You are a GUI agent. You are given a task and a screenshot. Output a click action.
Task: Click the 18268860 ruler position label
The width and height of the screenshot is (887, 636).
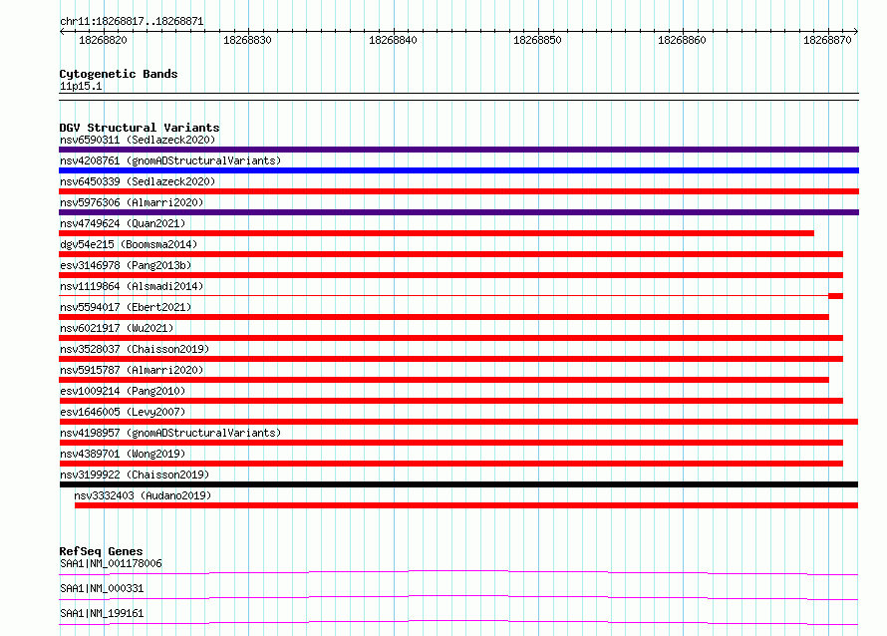coord(683,40)
